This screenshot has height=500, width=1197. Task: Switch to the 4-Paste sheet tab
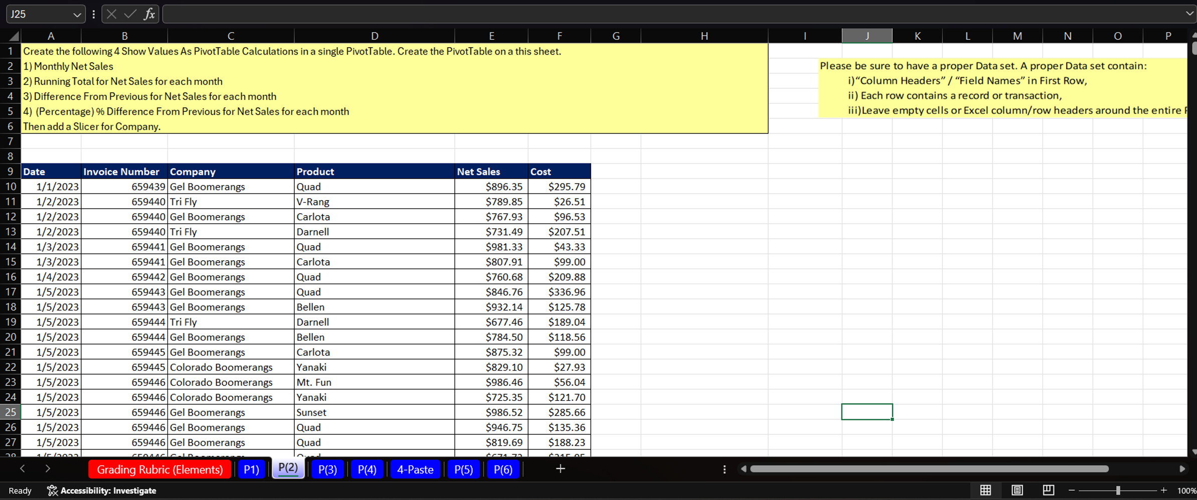pyautogui.click(x=415, y=469)
